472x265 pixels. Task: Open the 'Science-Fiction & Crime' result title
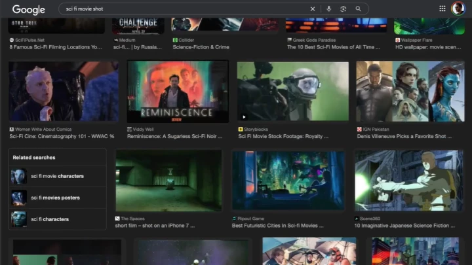pos(201,47)
